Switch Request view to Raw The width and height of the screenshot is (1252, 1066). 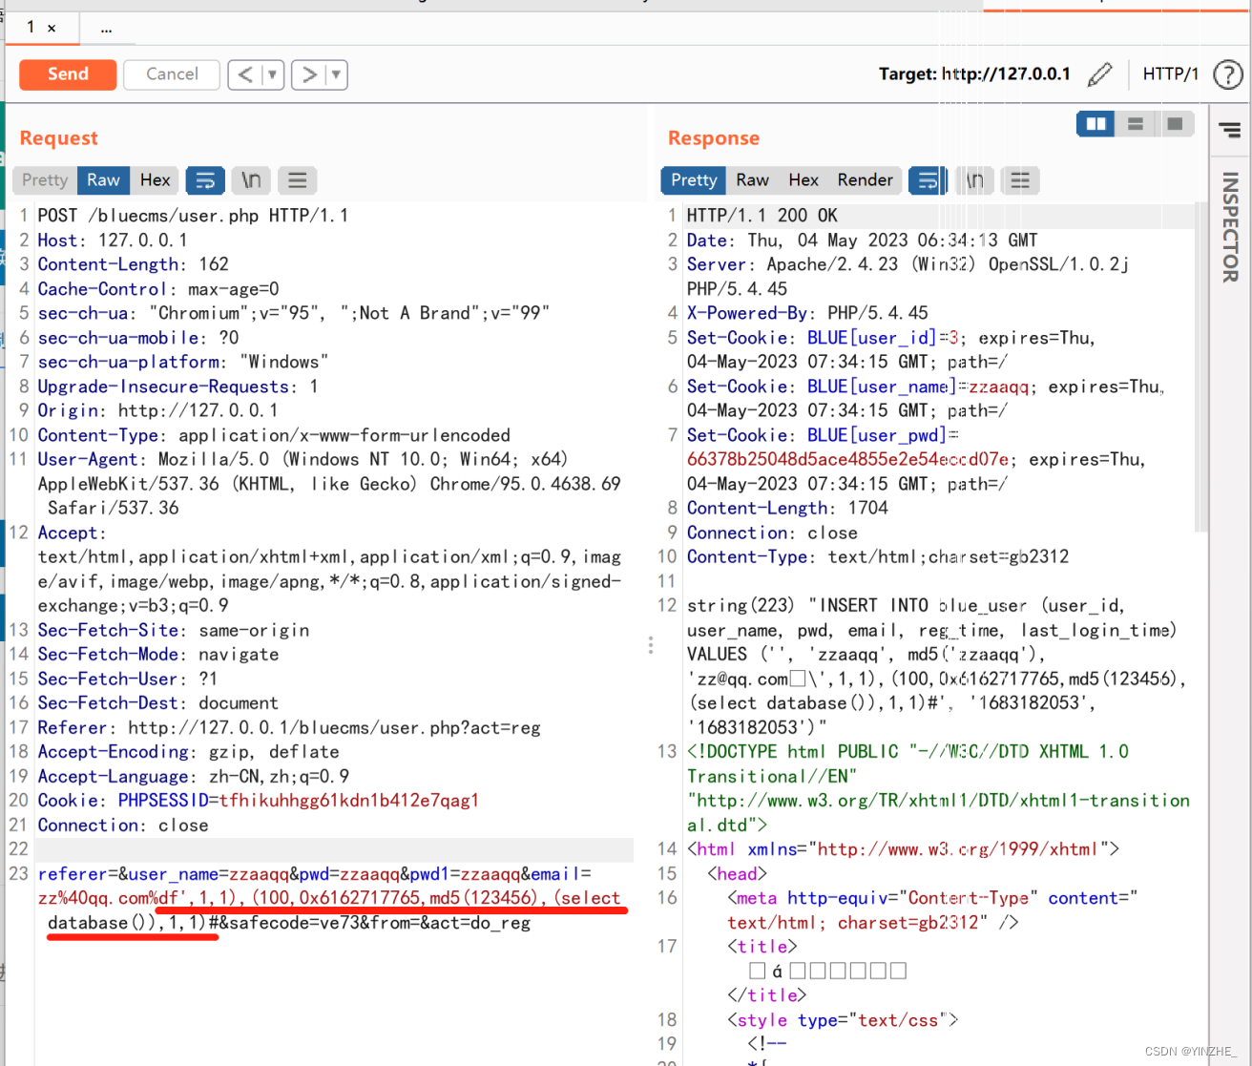(103, 180)
